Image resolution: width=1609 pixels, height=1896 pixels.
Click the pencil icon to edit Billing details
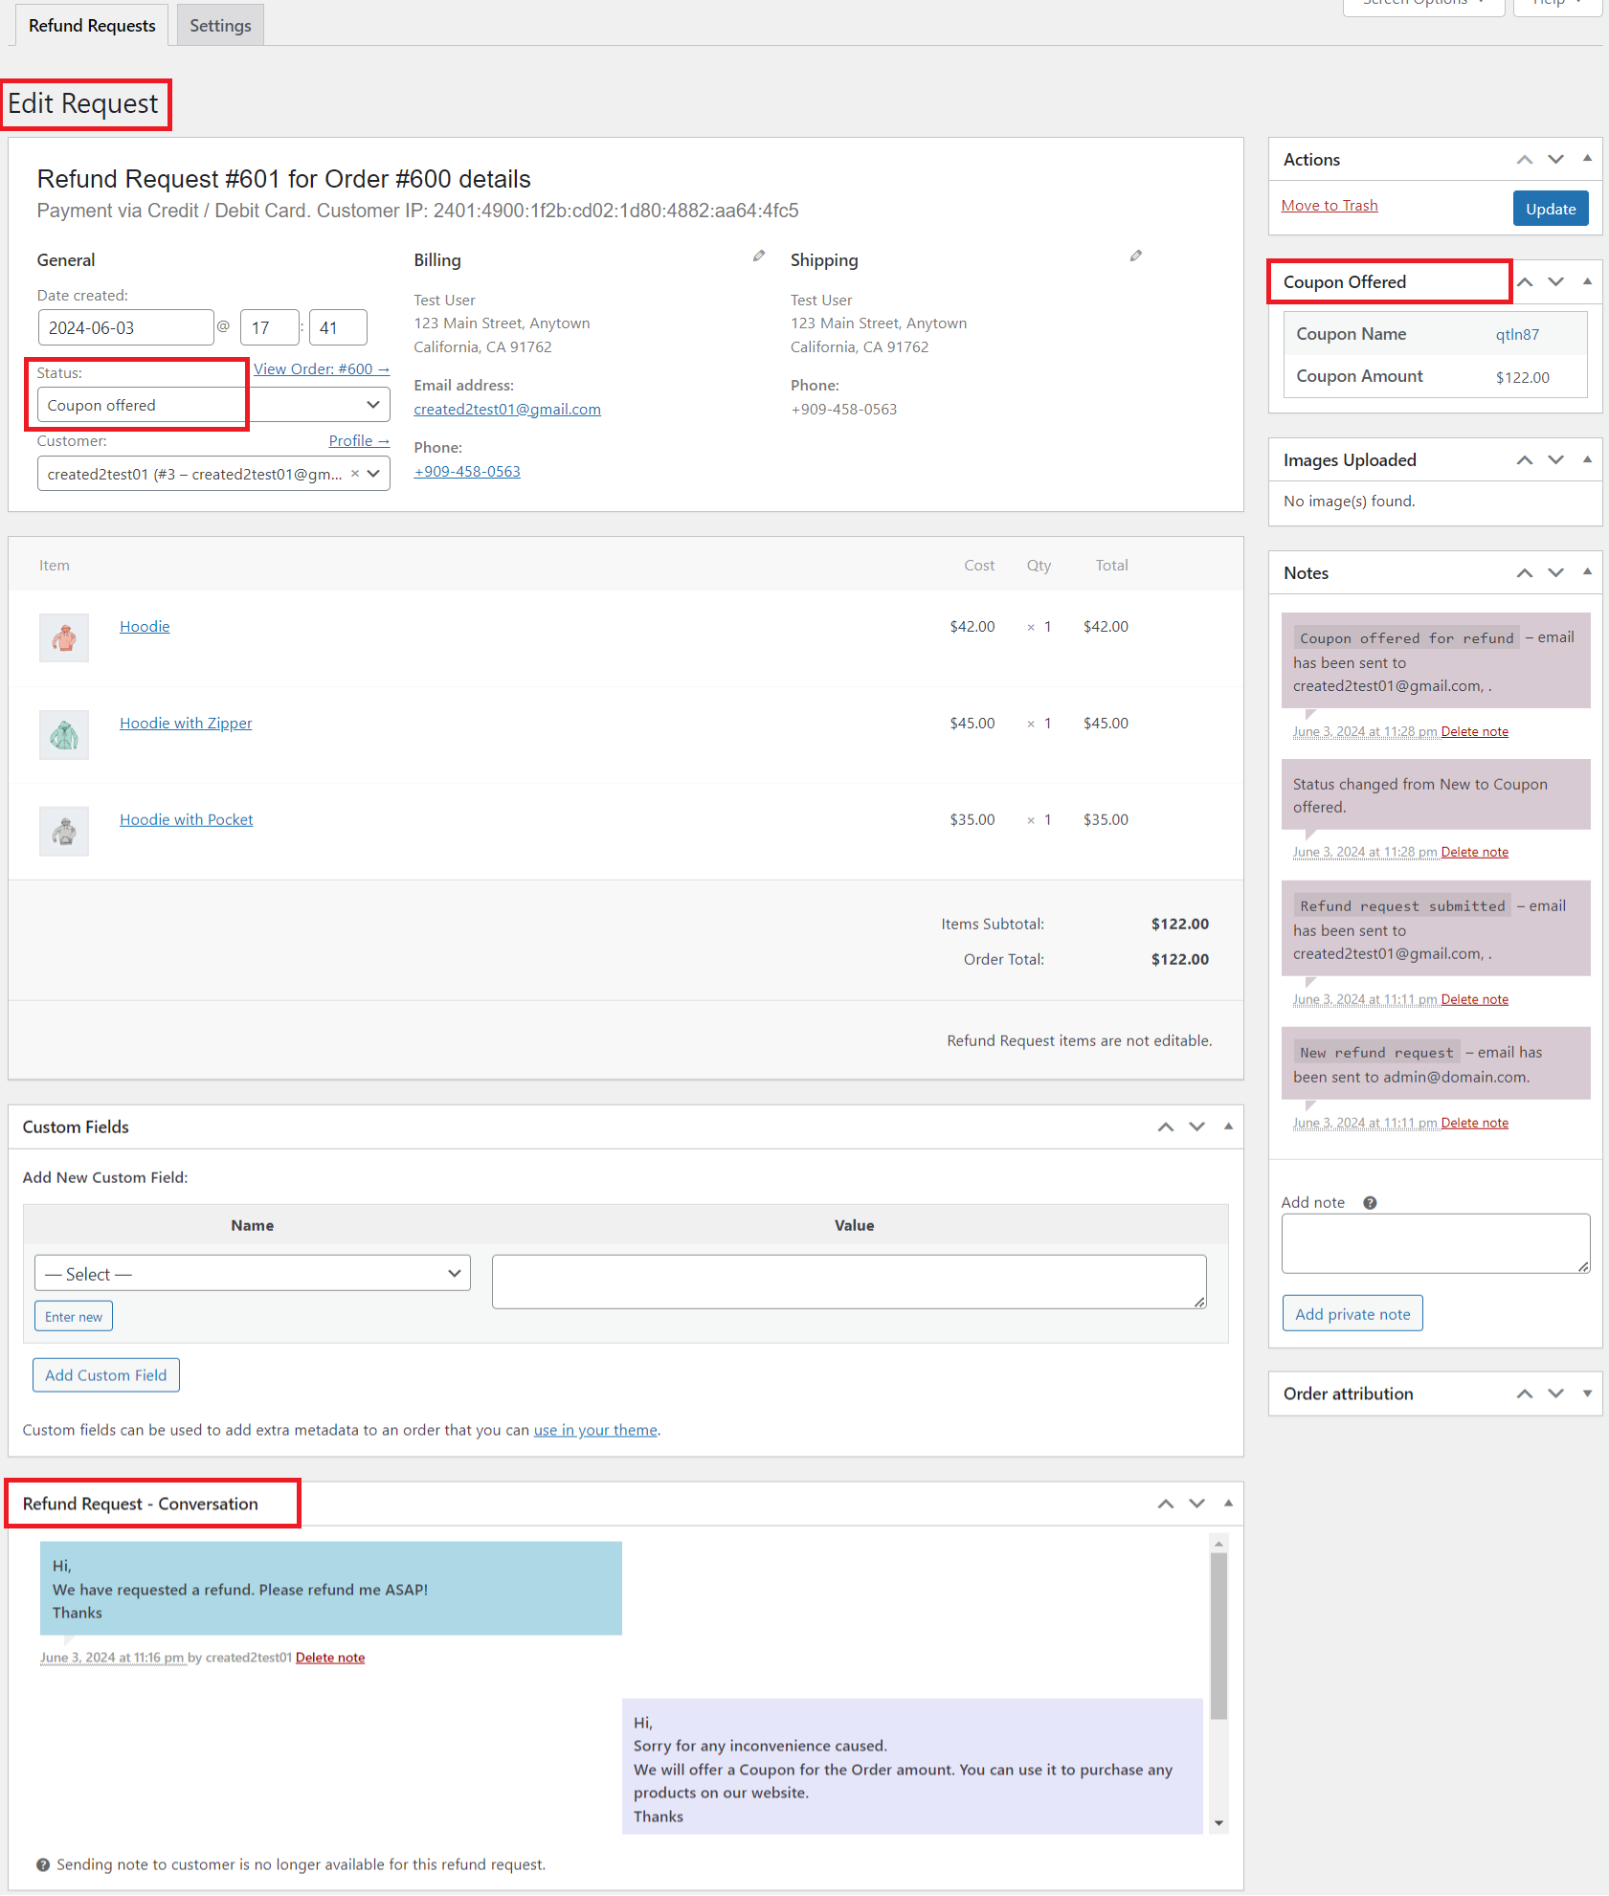coord(758,256)
